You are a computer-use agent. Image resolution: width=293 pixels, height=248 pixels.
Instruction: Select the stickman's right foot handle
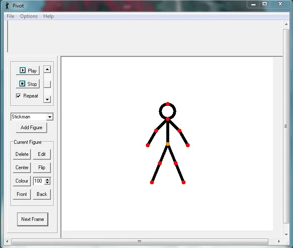tap(183, 182)
